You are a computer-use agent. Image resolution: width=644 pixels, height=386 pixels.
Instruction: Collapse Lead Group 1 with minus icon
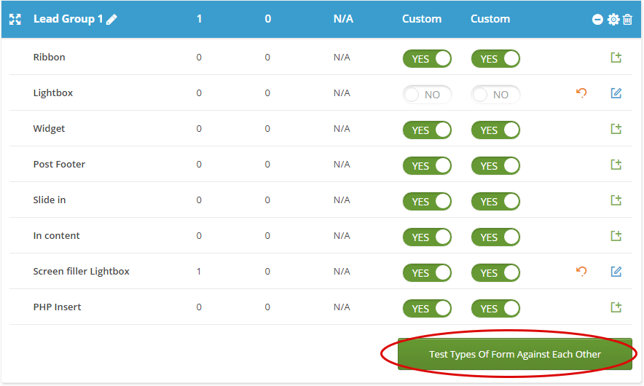[597, 19]
